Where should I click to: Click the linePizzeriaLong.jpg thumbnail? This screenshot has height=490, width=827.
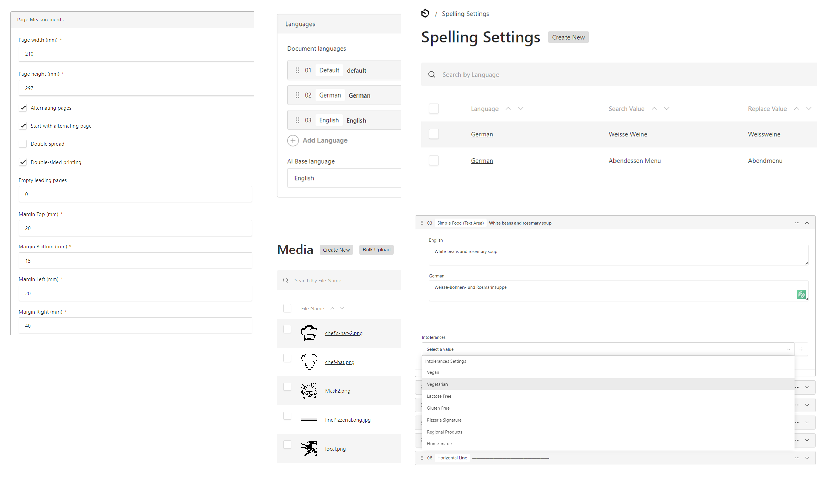click(x=309, y=419)
